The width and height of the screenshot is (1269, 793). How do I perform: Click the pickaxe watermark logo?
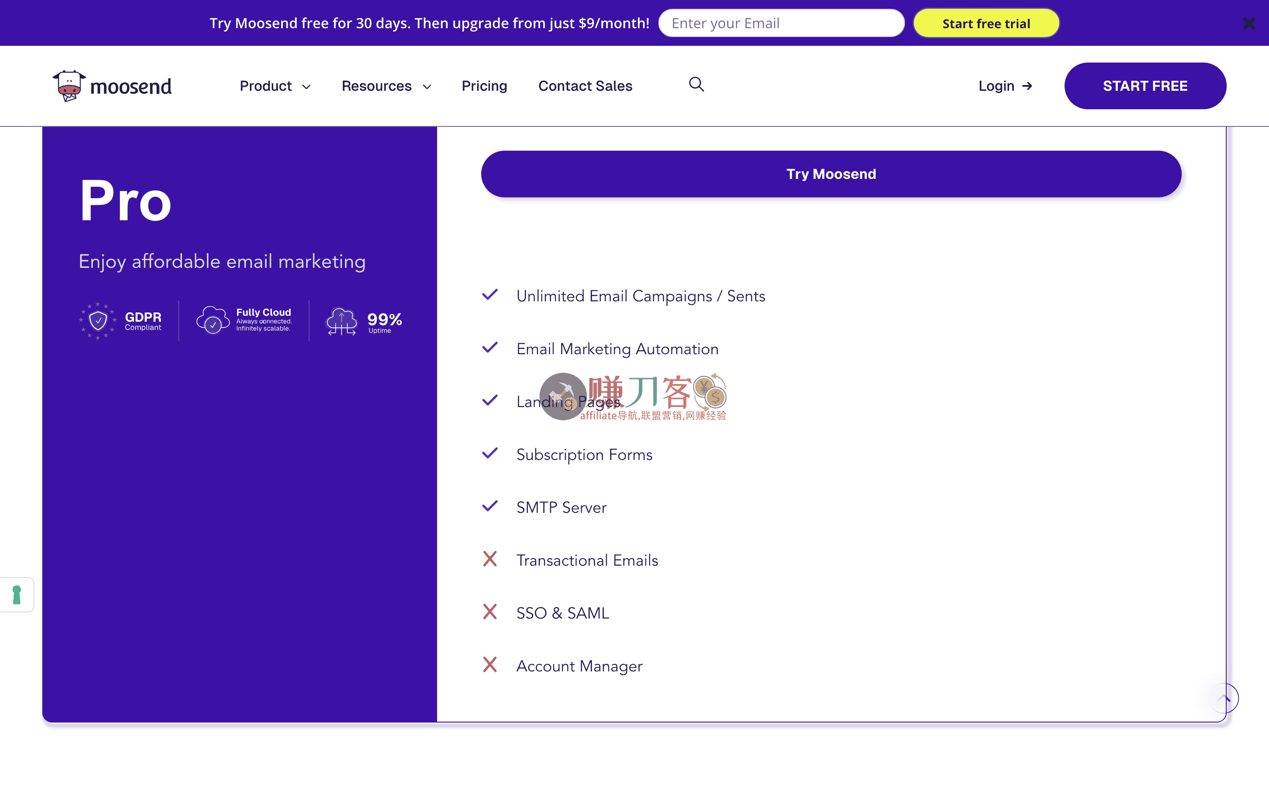[x=563, y=396]
